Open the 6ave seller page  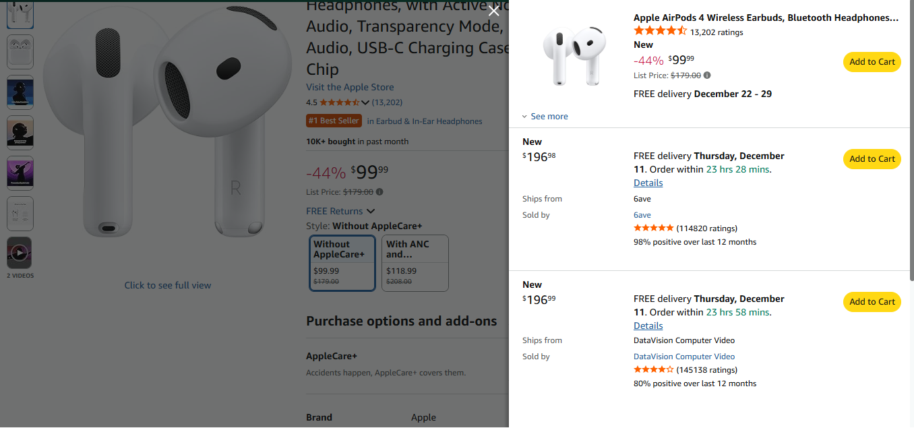pos(641,214)
